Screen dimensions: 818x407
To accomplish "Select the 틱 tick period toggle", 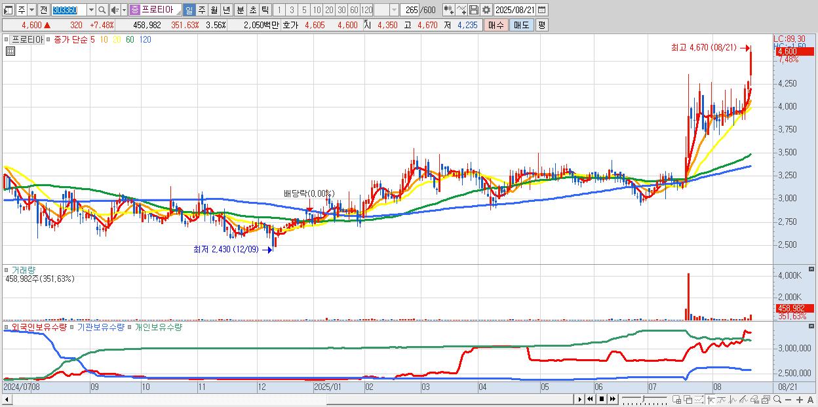I will 265,10.
